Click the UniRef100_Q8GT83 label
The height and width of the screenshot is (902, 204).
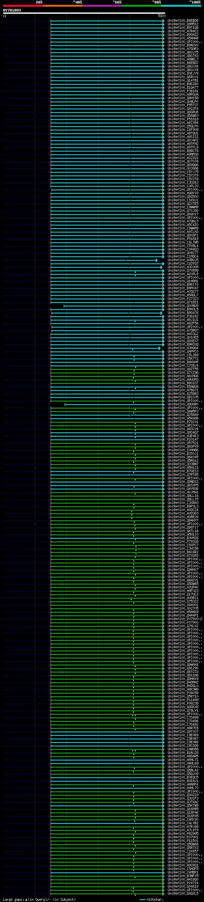(x=183, y=56)
